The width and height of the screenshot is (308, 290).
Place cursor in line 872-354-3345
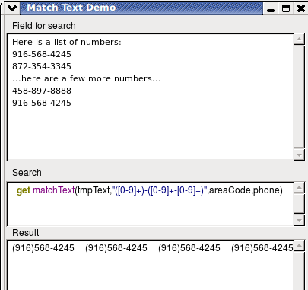42,66
